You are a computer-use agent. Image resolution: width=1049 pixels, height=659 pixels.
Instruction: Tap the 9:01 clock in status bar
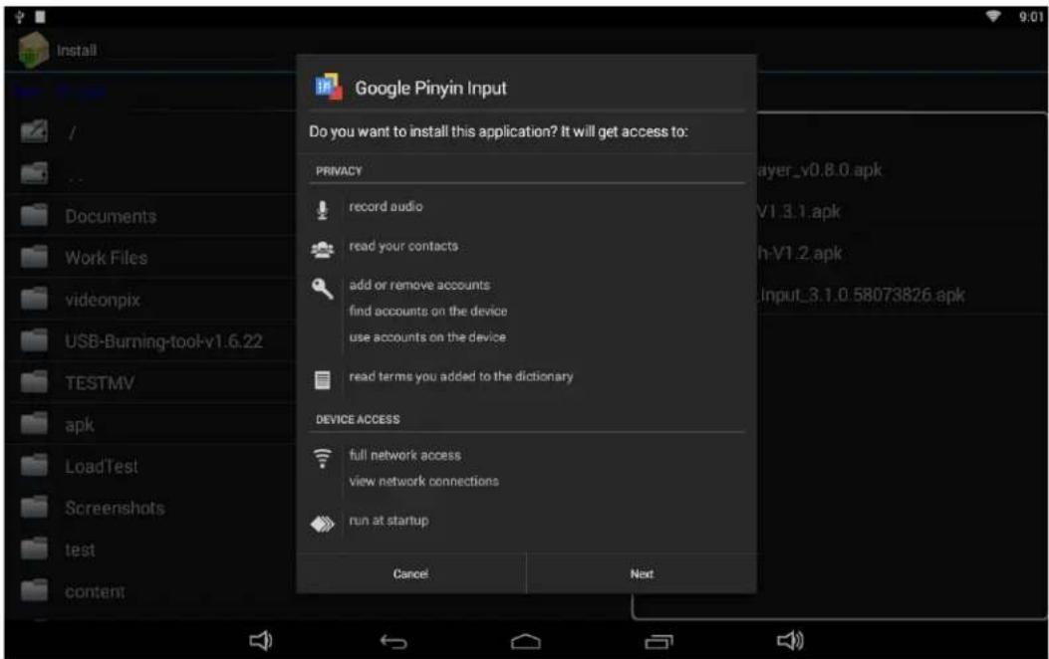[1031, 17]
